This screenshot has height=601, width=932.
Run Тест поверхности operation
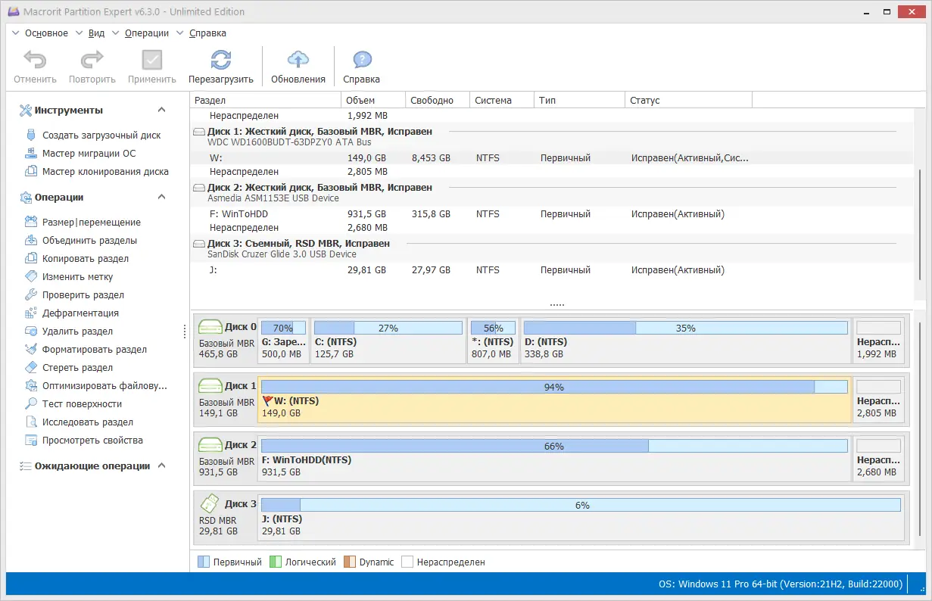point(82,404)
